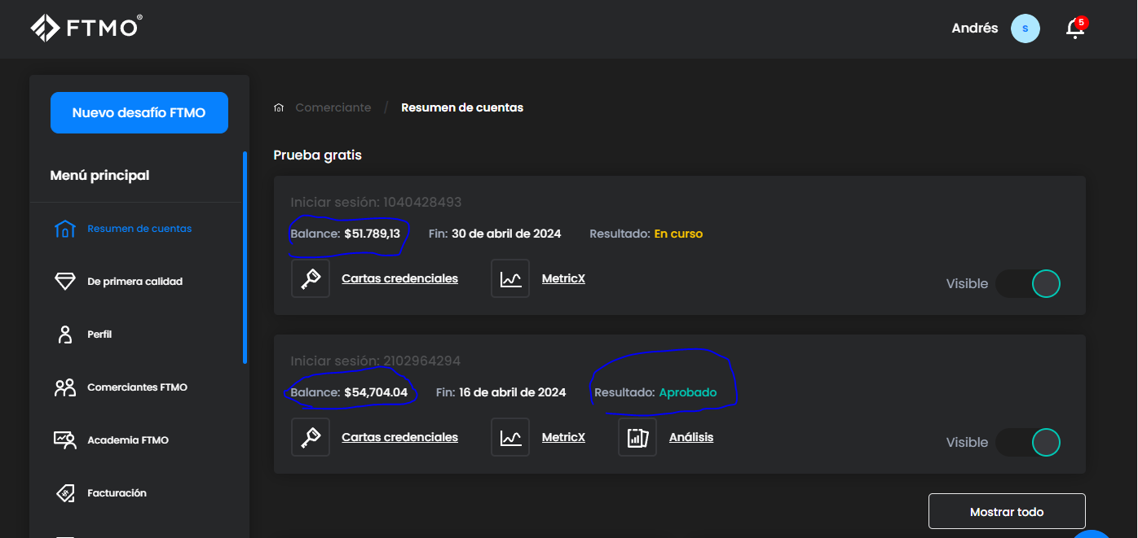Click the FTMO logo in header
1138x538 pixels.
[x=86, y=28]
